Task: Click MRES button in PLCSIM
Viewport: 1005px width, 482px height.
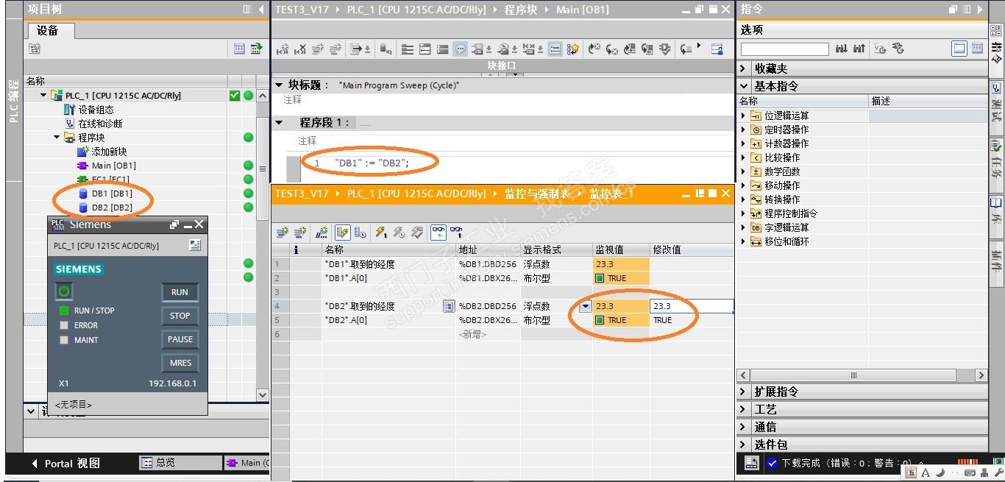Action: tap(180, 363)
